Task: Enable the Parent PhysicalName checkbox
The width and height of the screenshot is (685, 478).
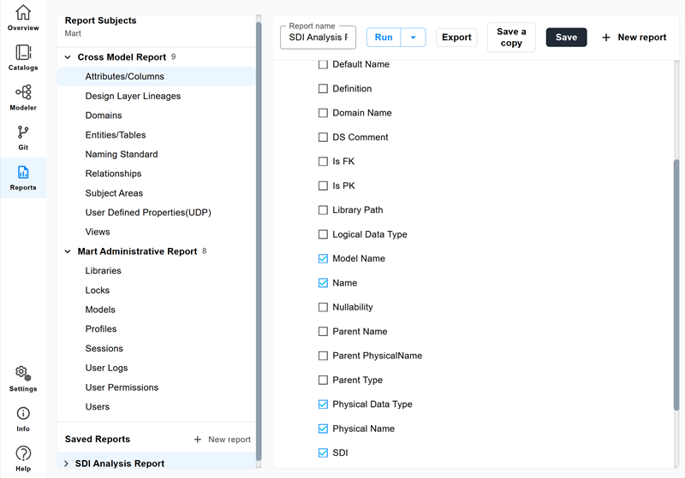Action: 323,356
